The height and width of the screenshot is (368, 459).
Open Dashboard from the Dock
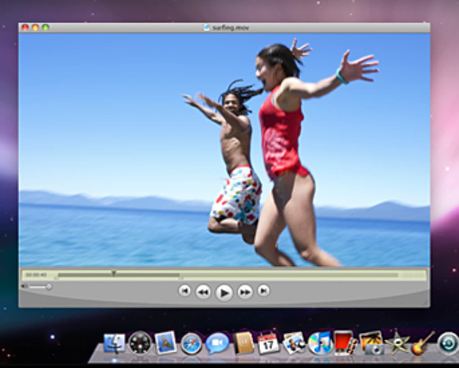(140, 343)
